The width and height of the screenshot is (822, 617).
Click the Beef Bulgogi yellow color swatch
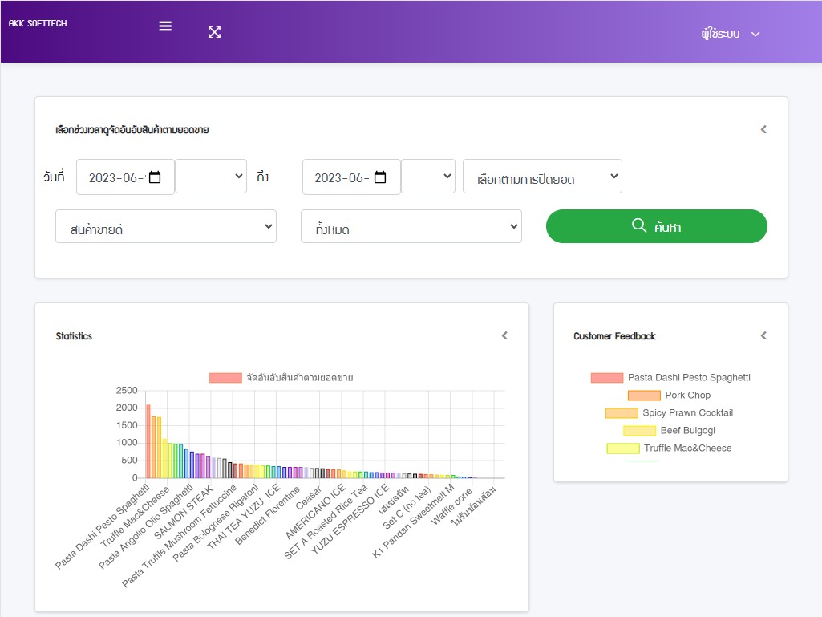639,431
